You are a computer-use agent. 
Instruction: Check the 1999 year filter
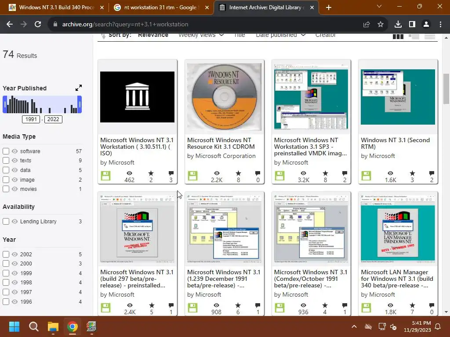(x=6, y=273)
